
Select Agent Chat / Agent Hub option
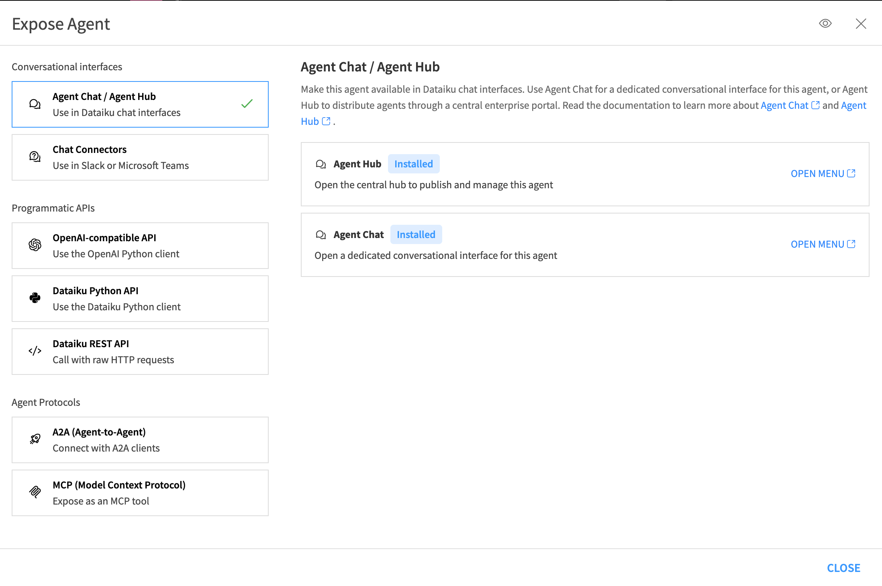pos(140,104)
